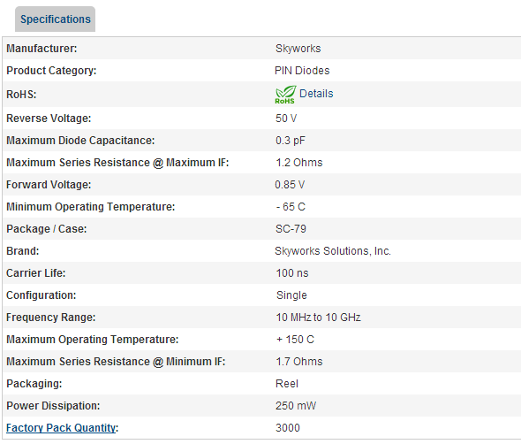Image resolution: width=521 pixels, height=444 pixels.
Task: Click the PIN Diodes category value
Action: [x=302, y=71]
